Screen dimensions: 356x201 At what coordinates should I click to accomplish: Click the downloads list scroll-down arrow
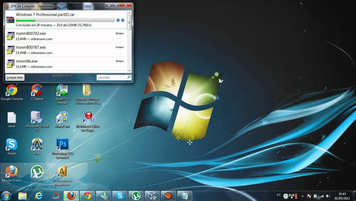click(129, 71)
